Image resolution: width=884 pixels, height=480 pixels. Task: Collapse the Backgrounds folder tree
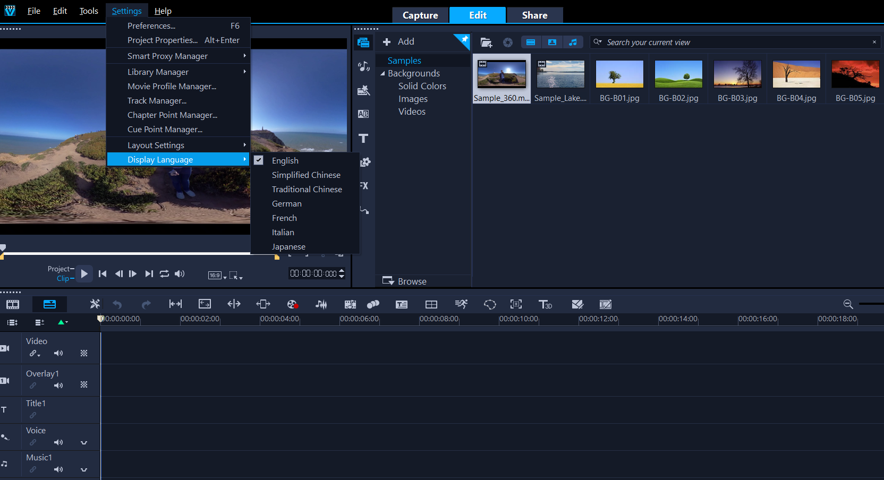[x=382, y=74]
